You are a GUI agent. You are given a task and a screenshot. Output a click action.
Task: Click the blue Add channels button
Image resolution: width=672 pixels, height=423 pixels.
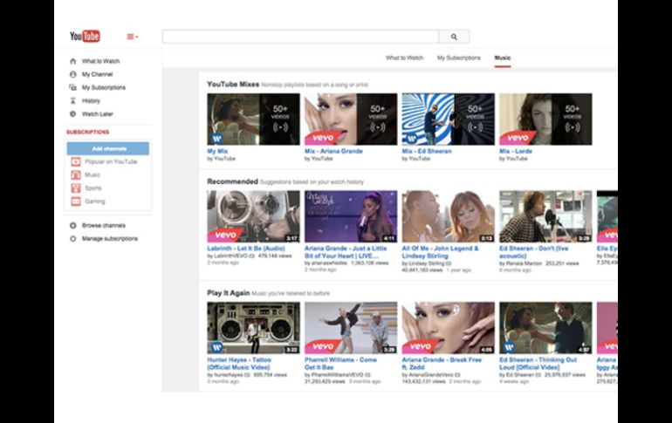pyautogui.click(x=108, y=148)
